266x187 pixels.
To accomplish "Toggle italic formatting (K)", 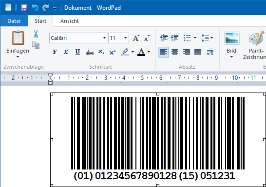I will click(x=66, y=52).
